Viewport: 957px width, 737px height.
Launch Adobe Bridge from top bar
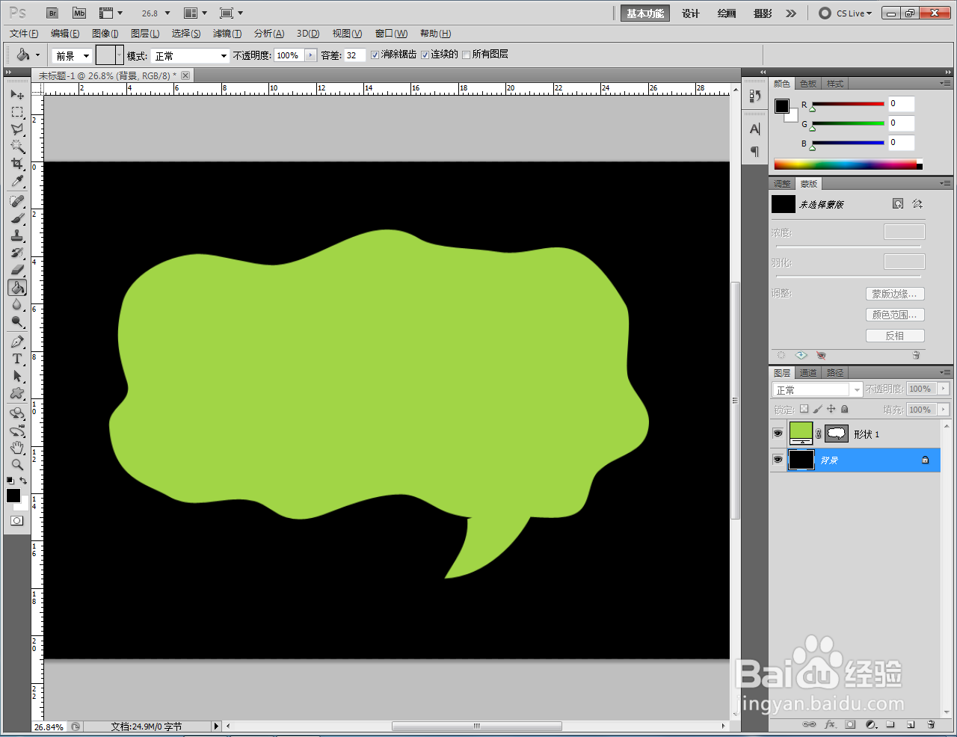click(x=52, y=13)
